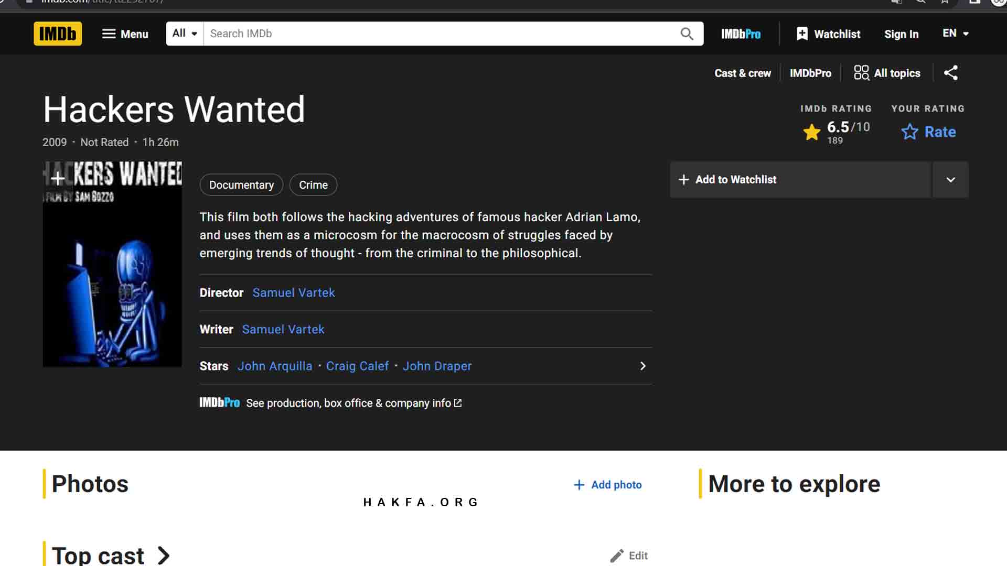Click the share icon
This screenshot has width=1007, height=566.
point(950,73)
